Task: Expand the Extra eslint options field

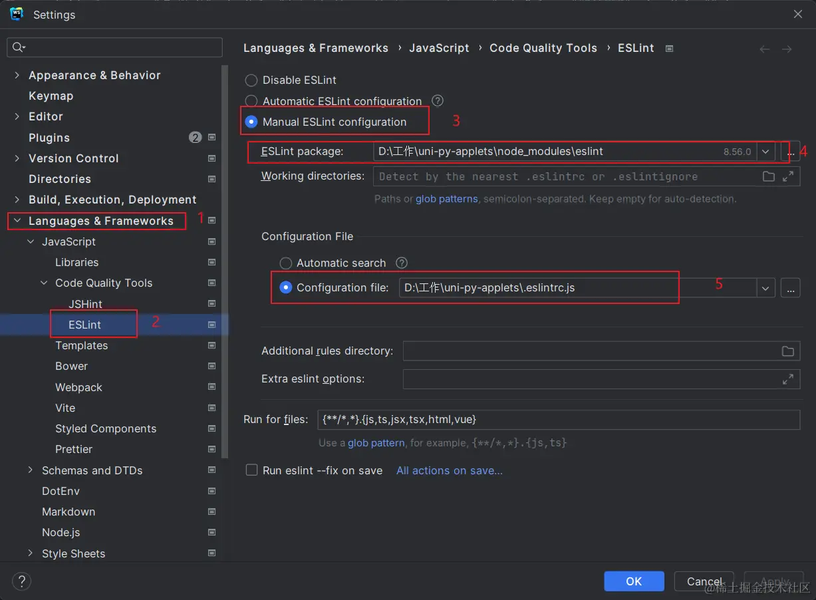Action: (x=788, y=379)
